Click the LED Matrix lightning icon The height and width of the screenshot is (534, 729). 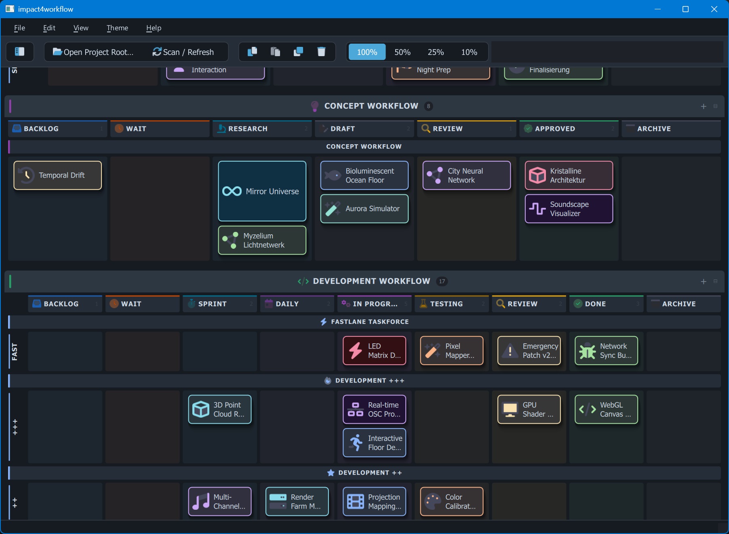coord(355,351)
